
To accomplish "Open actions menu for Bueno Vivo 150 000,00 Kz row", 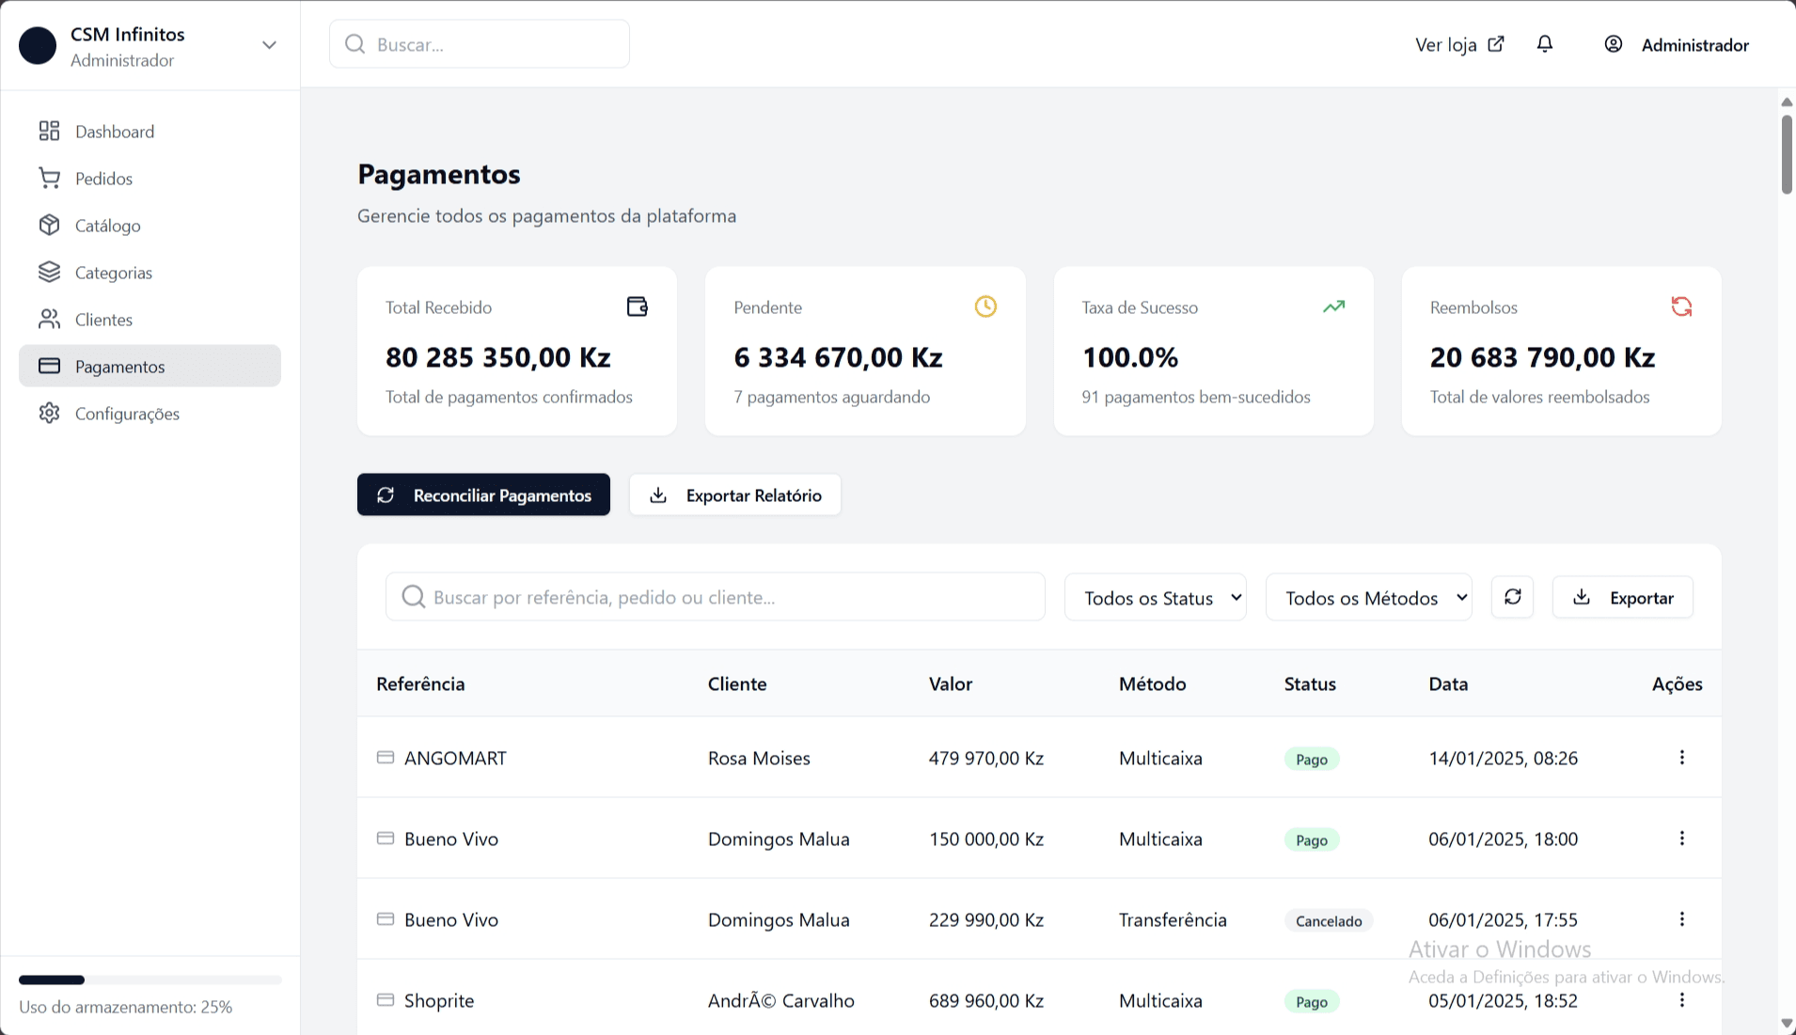I will click(x=1681, y=839).
